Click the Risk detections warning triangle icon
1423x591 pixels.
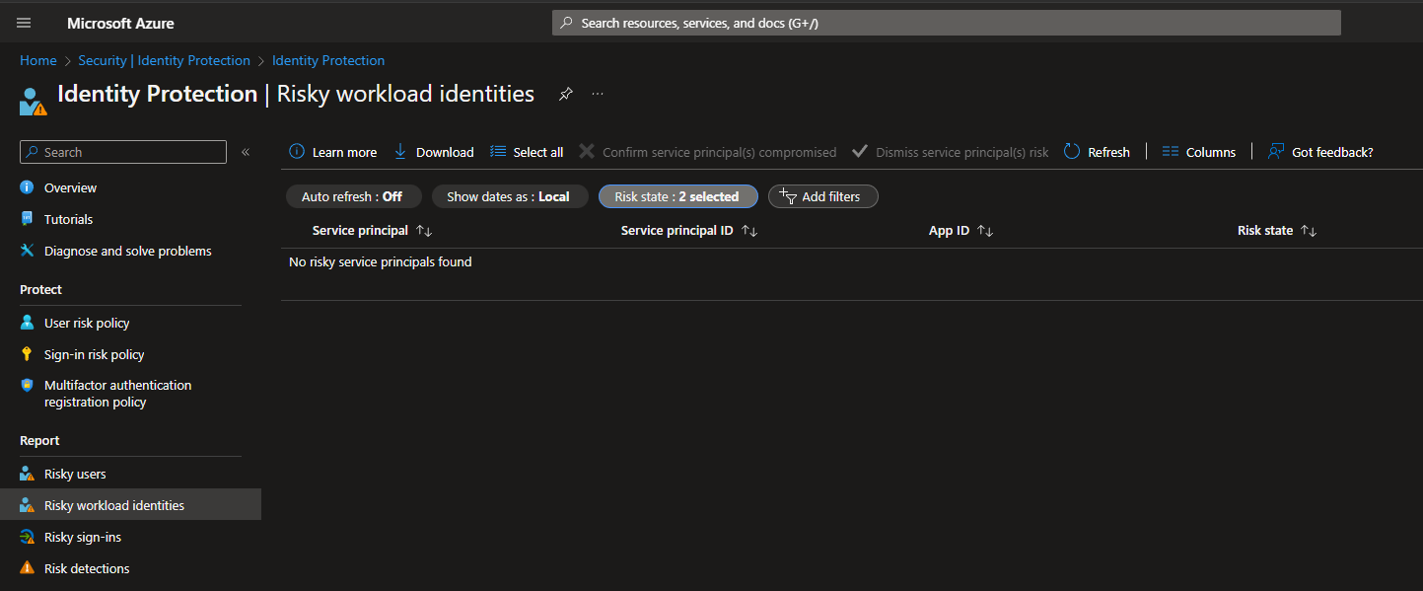point(27,568)
